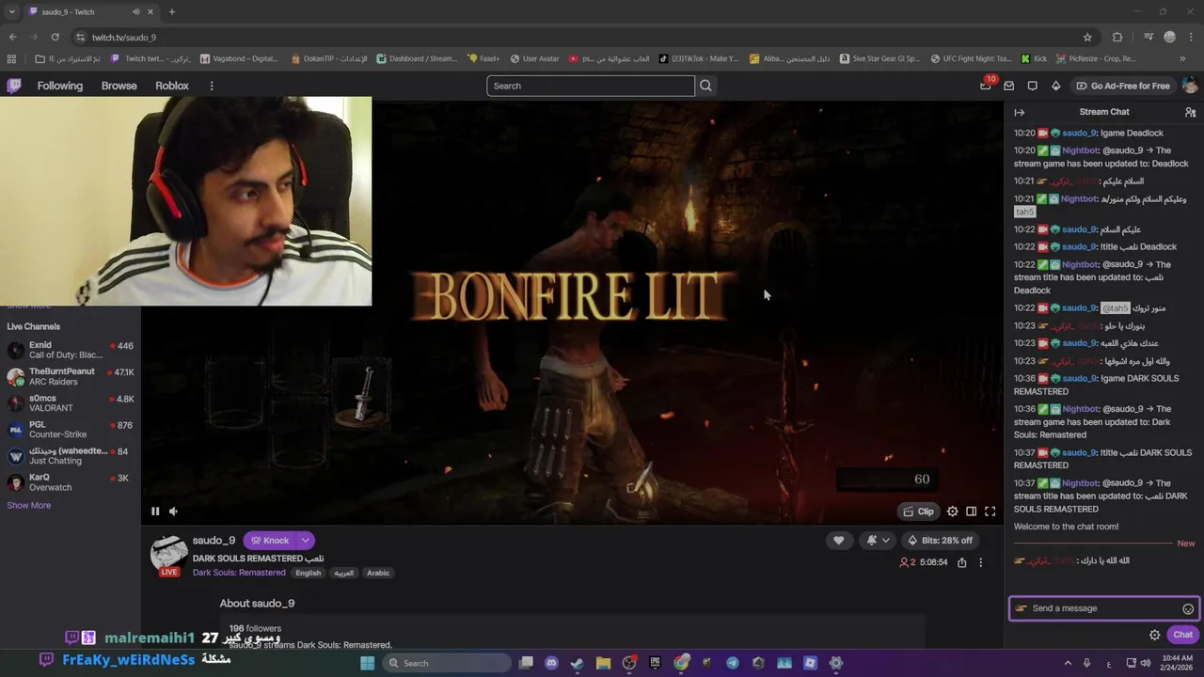Focus the Twitch search field
This screenshot has width=1204, height=677.
point(591,86)
